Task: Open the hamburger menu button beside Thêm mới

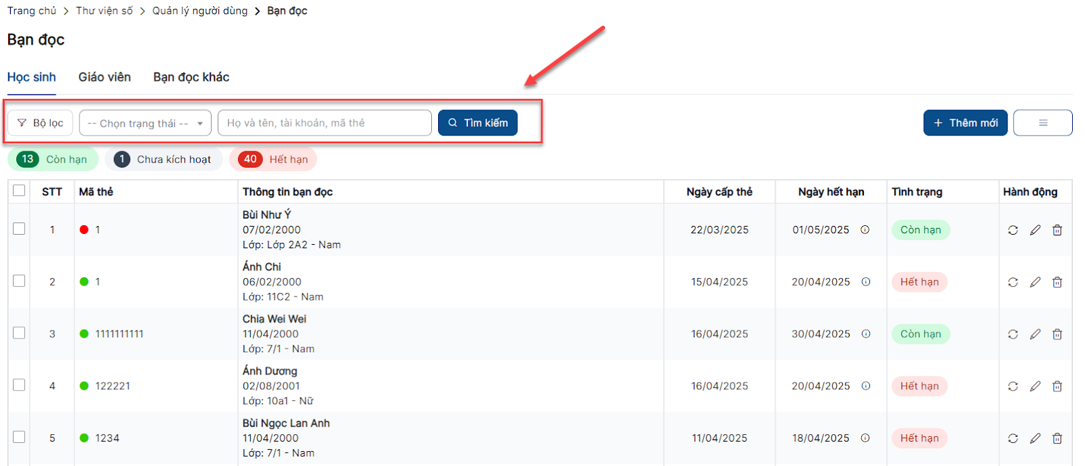Action: (1042, 123)
